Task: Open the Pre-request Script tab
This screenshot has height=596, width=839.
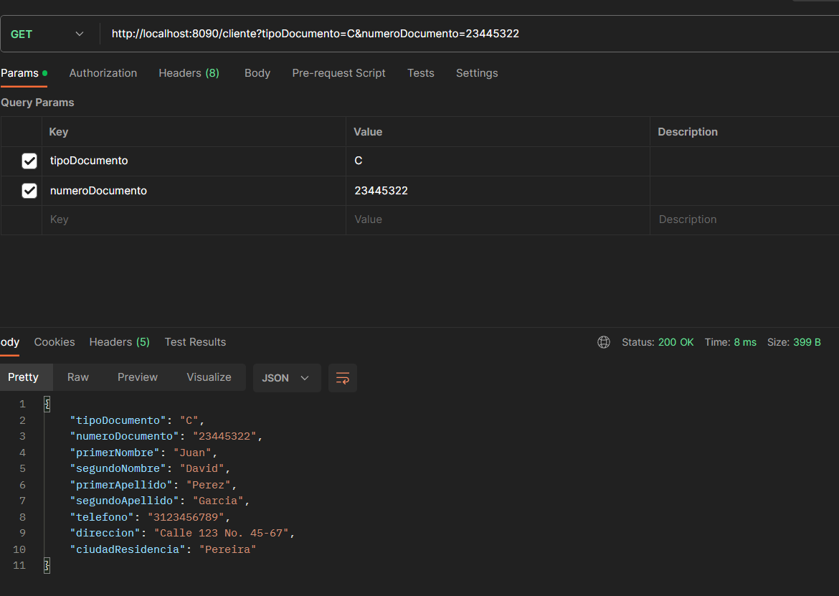Action: pos(338,72)
